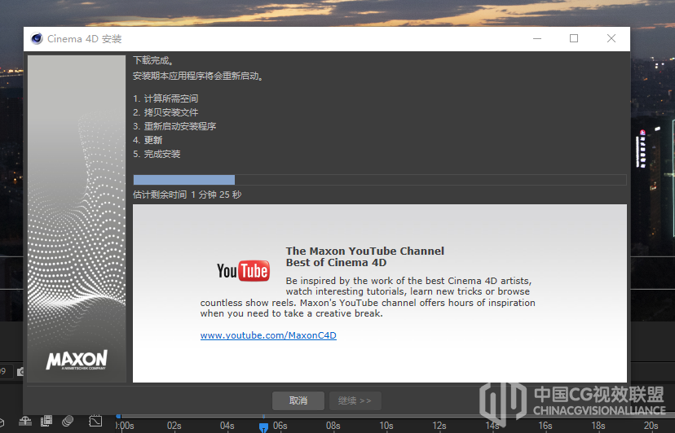The height and width of the screenshot is (433, 675).
Task: Click the step '2. 拷贝安装文件'
Action: [x=165, y=112]
